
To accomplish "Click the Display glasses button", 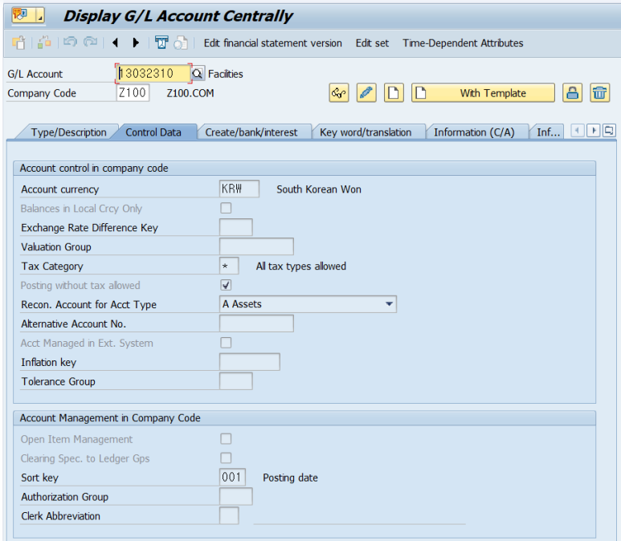I will (339, 93).
